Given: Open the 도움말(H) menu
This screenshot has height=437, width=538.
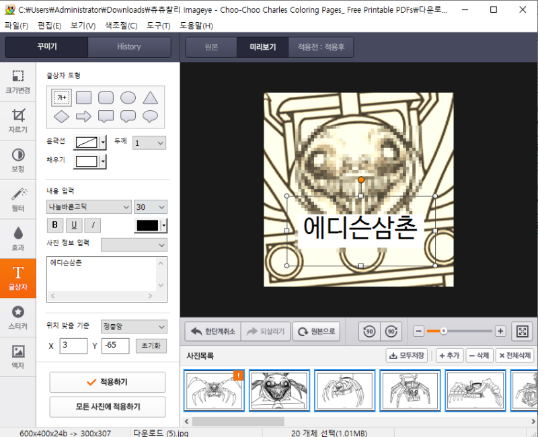Looking at the screenshot, I should [196, 26].
